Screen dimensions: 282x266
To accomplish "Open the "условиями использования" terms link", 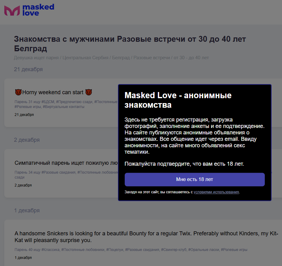I will (x=216, y=192).
